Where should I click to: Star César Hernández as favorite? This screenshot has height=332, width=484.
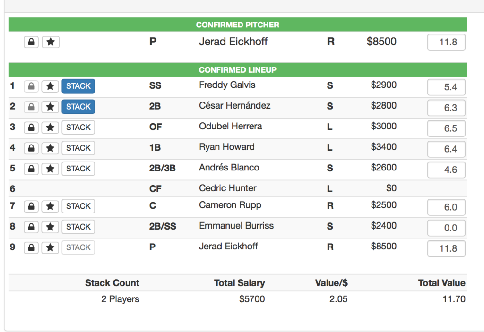(50, 107)
